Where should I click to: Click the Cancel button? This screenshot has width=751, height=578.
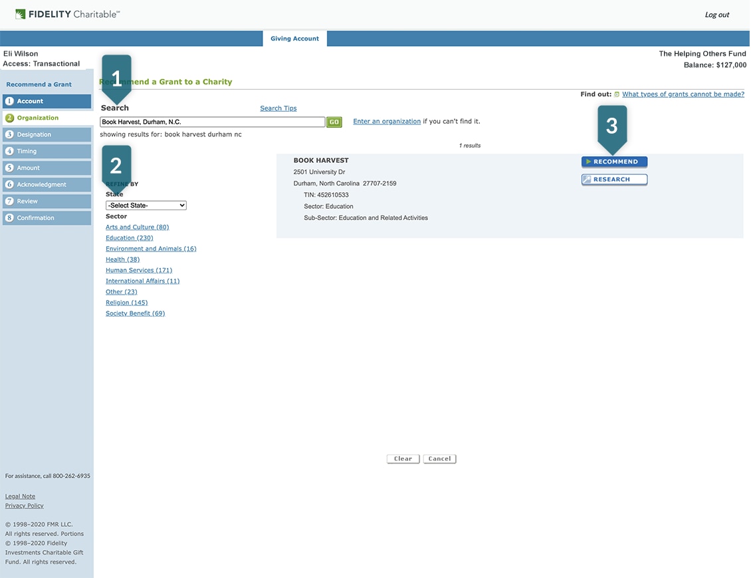440,459
